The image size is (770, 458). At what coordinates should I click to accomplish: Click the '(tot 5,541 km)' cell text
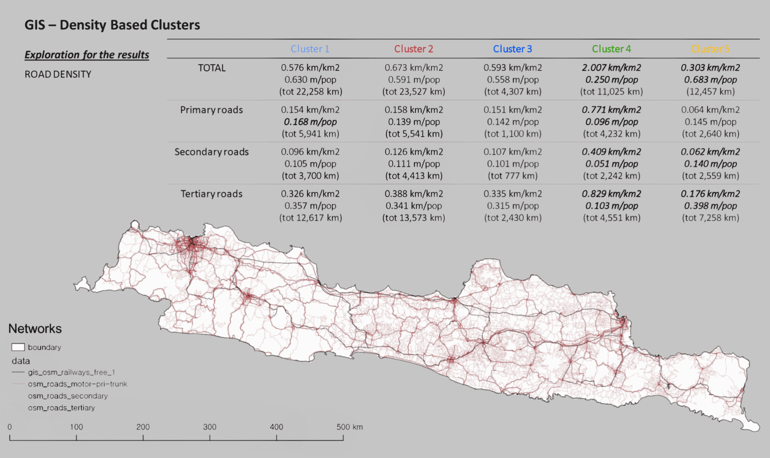414,134
